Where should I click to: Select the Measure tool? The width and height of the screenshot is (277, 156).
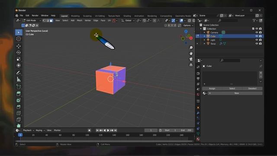click(x=19, y=79)
